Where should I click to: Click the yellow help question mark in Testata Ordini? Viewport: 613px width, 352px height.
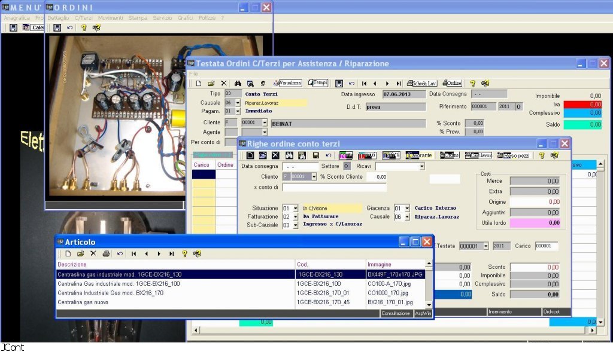472,83
